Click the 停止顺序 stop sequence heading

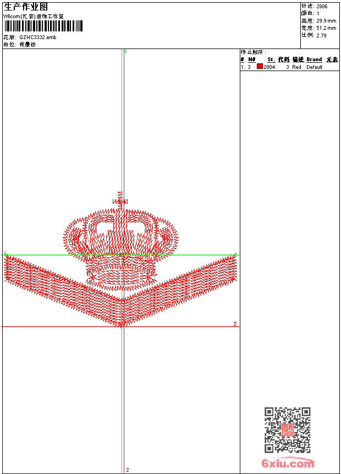254,52
